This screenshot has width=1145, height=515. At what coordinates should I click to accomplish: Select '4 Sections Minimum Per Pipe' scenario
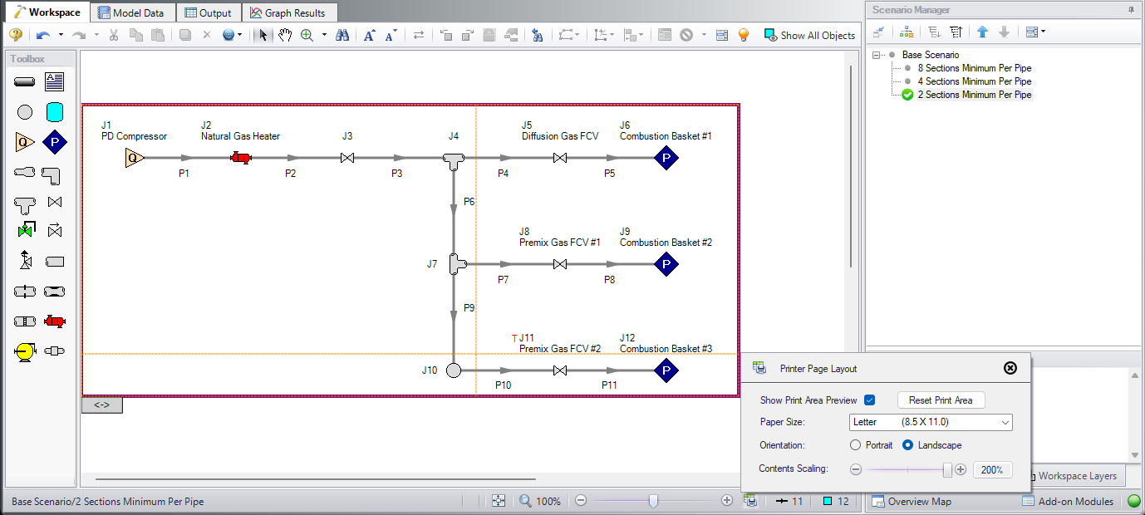point(975,81)
